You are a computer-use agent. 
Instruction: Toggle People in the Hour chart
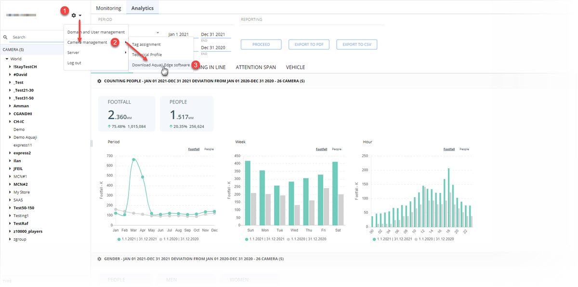tap(464, 149)
